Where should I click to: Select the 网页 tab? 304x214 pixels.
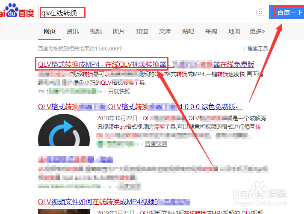pyautogui.click(x=50, y=31)
